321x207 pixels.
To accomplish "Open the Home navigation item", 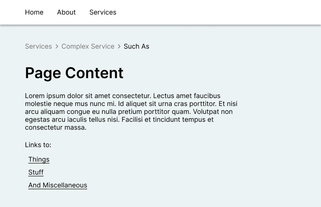I will [34, 12].
